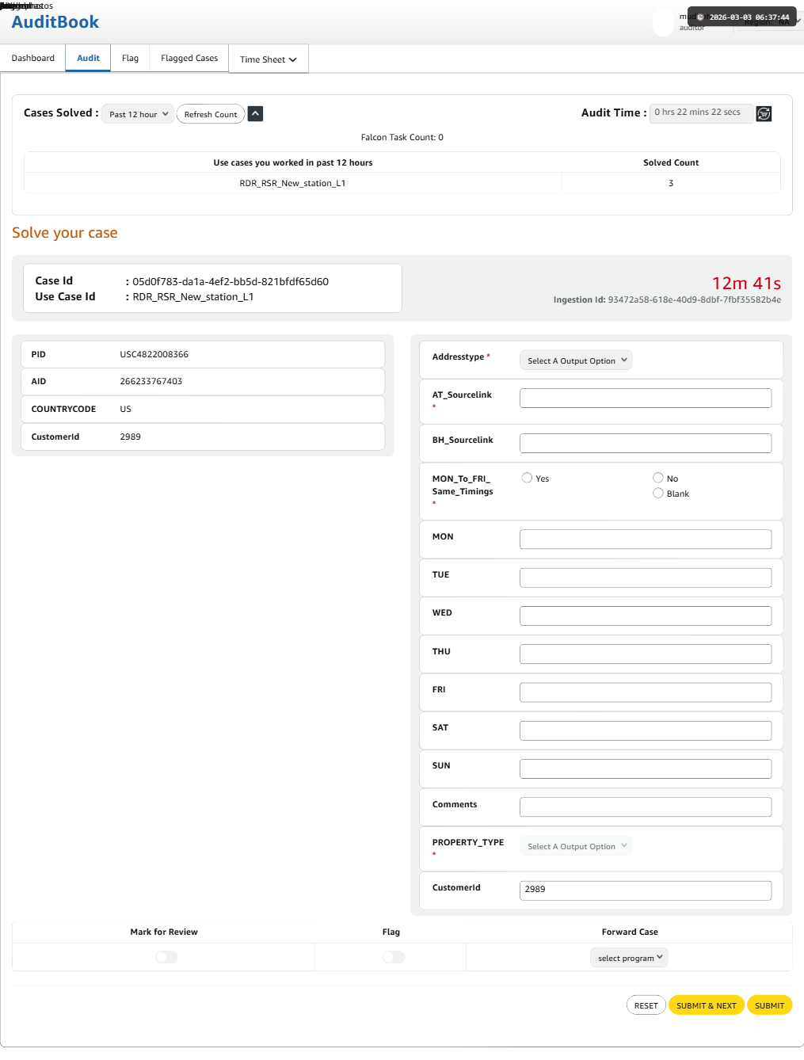The width and height of the screenshot is (804, 1060).
Task: Open the Addresstype output option dropdown
Action: click(576, 360)
